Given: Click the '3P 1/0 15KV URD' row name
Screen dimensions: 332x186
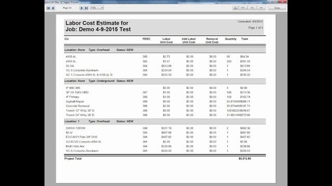Looking at the screenshot, I should pos(77,92).
